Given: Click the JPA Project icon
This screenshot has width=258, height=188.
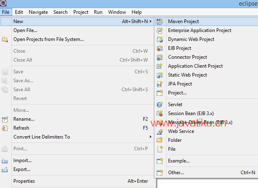Looking at the screenshot, I should [x=160, y=84].
